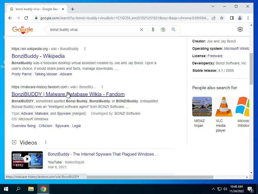The image size is (258, 194).
Task: Open the Windows Start menu
Action: click(6, 189)
